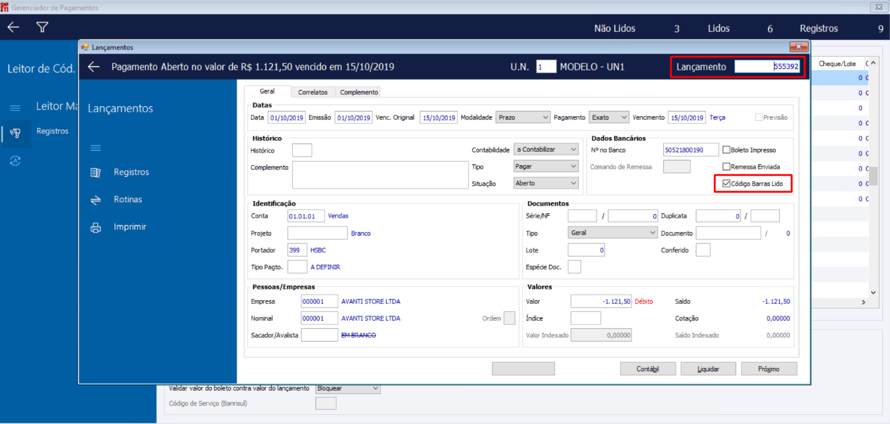This screenshot has height=424, width=890.
Task: Click the Lançamentos window title icon
Action: (x=85, y=47)
